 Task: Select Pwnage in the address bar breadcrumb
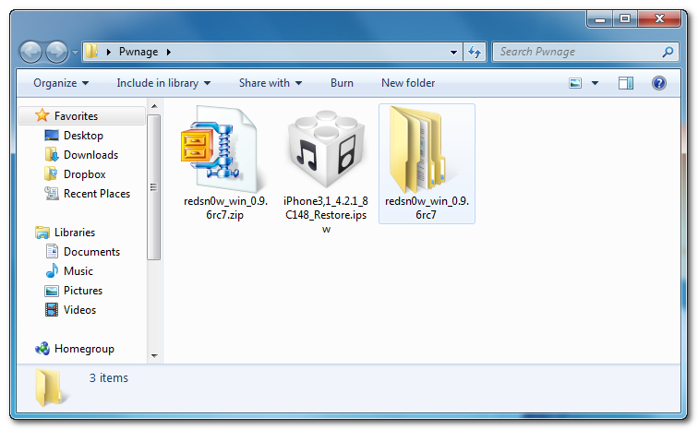pos(138,52)
